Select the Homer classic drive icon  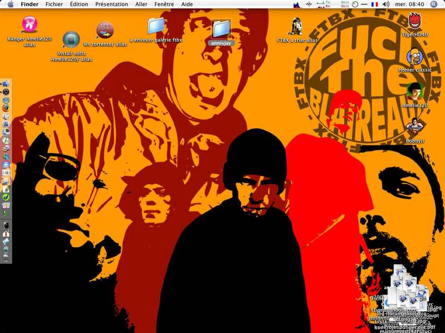click(414, 57)
